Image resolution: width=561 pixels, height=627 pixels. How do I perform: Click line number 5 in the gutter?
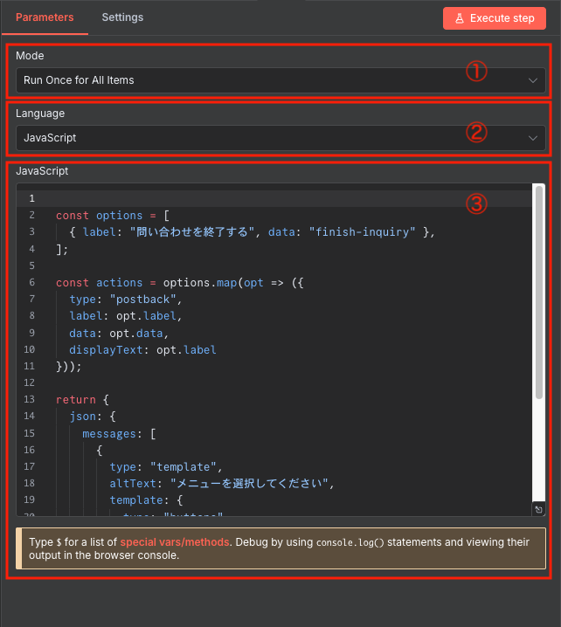(31, 265)
